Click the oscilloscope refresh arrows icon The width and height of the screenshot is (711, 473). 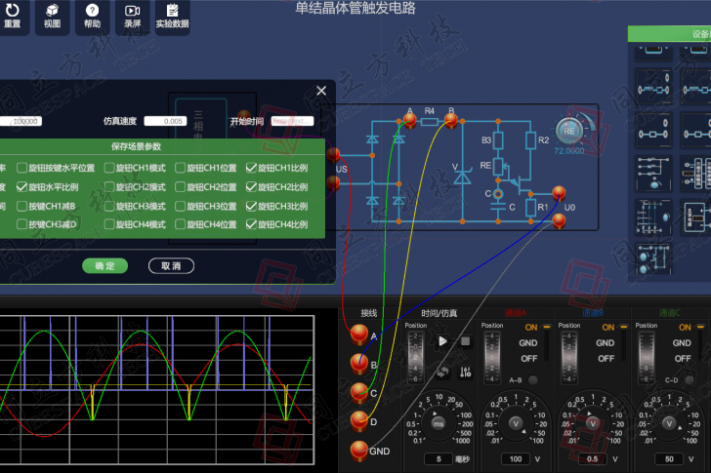pos(442,372)
